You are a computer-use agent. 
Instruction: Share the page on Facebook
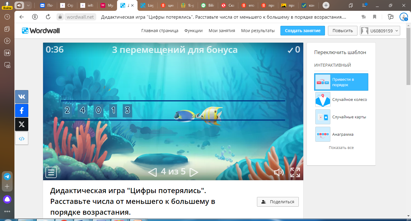(x=22, y=110)
